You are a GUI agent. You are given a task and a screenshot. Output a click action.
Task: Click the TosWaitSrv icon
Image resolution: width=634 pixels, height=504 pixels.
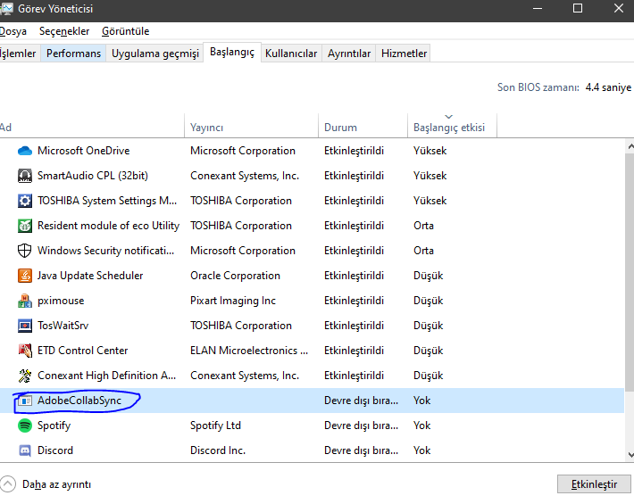pyautogui.click(x=25, y=326)
